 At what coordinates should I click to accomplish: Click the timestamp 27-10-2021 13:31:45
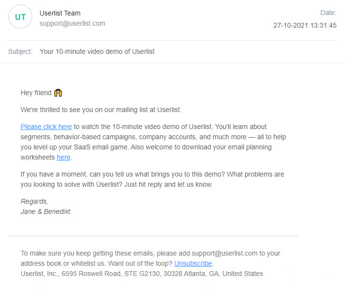click(x=305, y=25)
